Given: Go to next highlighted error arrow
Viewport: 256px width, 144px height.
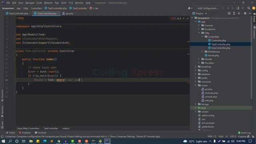Looking at the screenshot, I should [x=188, y=18].
